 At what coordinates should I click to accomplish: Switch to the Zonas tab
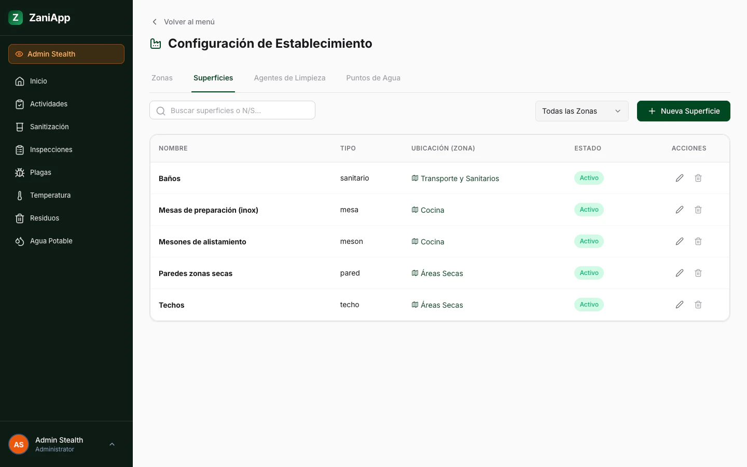pyautogui.click(x=162, y=78)
